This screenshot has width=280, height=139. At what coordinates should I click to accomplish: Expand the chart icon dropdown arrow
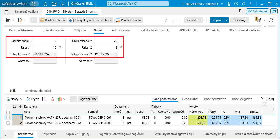click(x=64, y=99)
